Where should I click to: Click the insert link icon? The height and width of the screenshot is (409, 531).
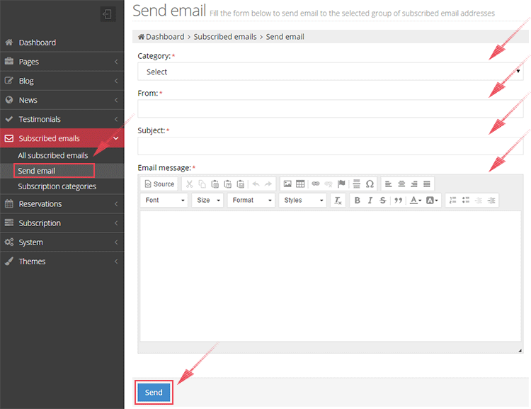click(x=316, y=184)
